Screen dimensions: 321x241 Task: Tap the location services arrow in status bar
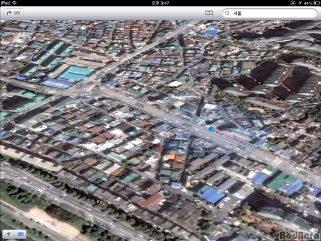(x=300, y=3)
